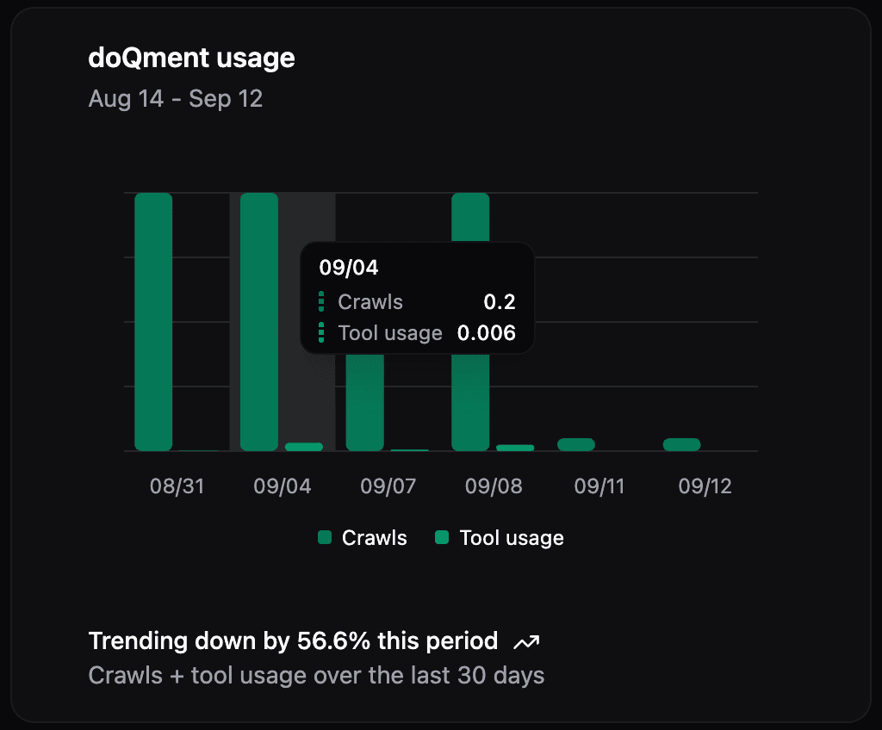The image size is (882, 730).
Task: Click the Aug 14 - Sep 12 date range
Action: pos(176,98)
